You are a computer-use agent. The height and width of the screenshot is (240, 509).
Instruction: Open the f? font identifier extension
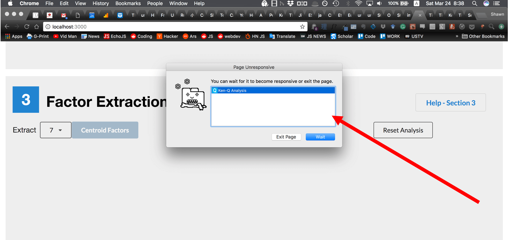coord(334,27)
